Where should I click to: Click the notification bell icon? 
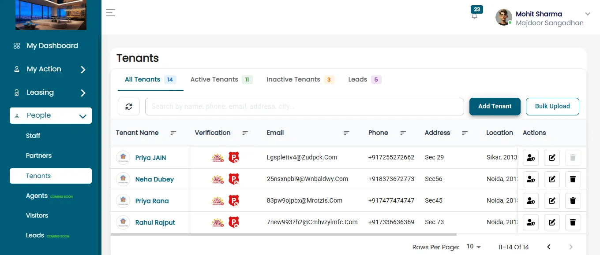[x=474, y=16]
